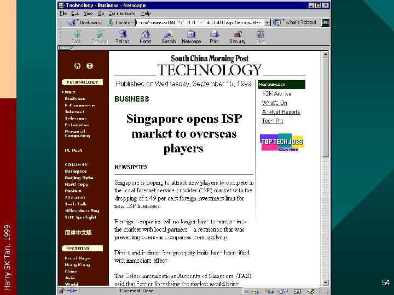Open Mailbox icon in the status bar
The width and height of the screenshot is (394, 295).
(x=269, y=291)
